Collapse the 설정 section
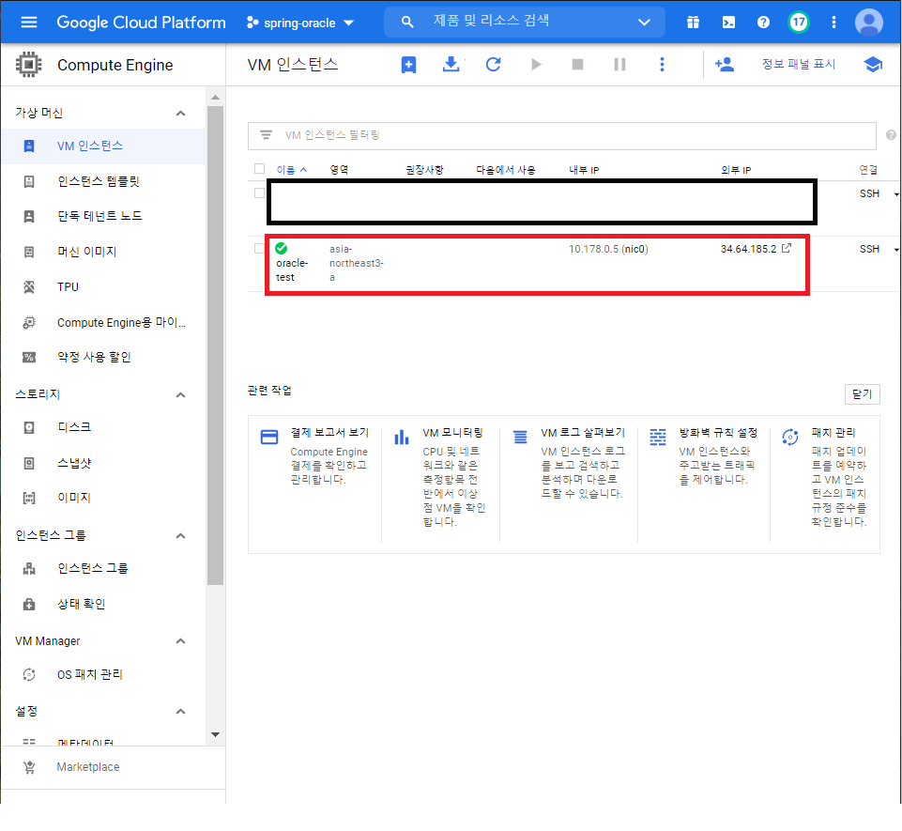902x831 pixels. coord(180,712)
